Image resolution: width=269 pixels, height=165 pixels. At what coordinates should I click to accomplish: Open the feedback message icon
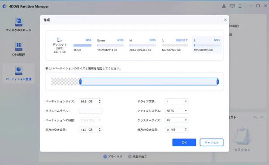tap(232, 6)
